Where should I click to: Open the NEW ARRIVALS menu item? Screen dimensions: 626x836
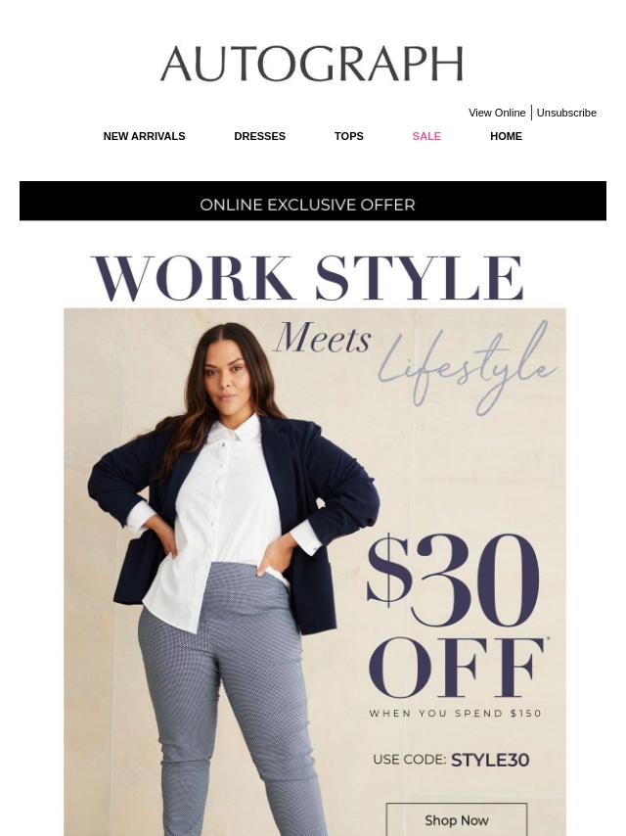(x=144, y=136)
